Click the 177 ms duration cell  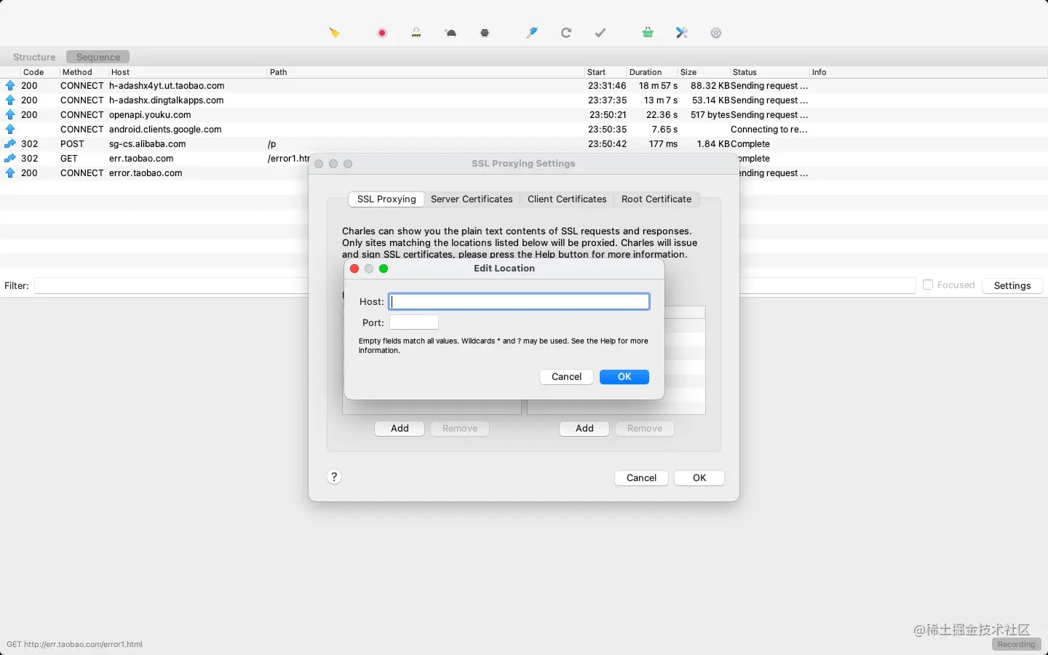click(x=663, y=144)
